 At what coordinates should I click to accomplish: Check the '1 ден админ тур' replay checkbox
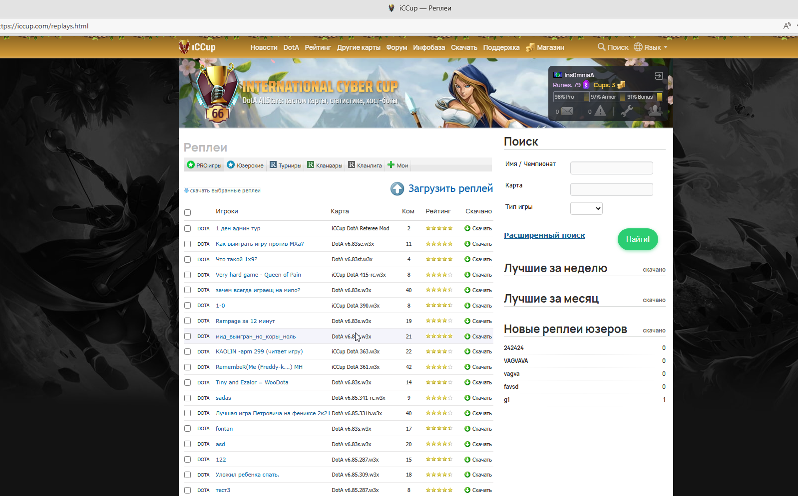coord(187,228)
